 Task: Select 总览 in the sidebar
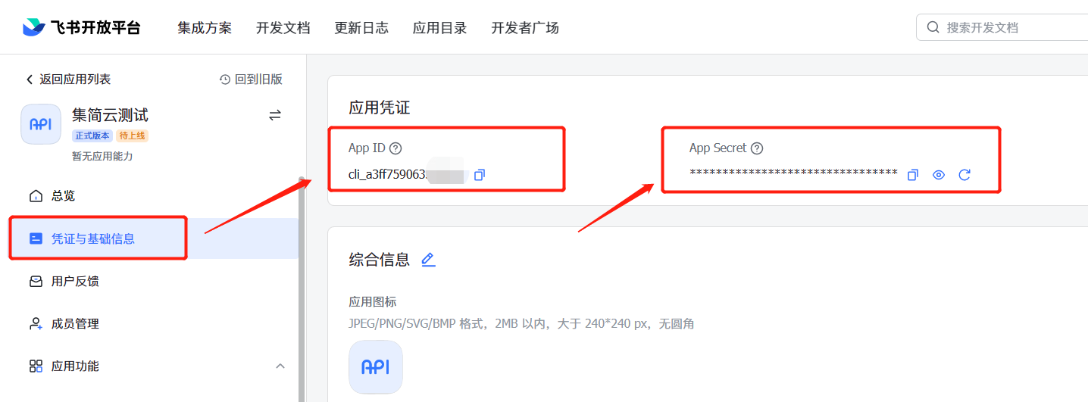pyautogui.click(x=154, y=196)
